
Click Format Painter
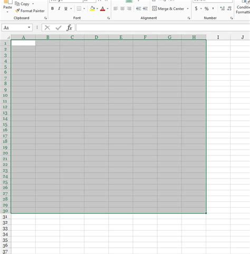[x=30, y=11]
